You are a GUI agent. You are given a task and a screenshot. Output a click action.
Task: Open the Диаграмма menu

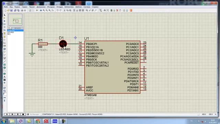click(41, 7)
